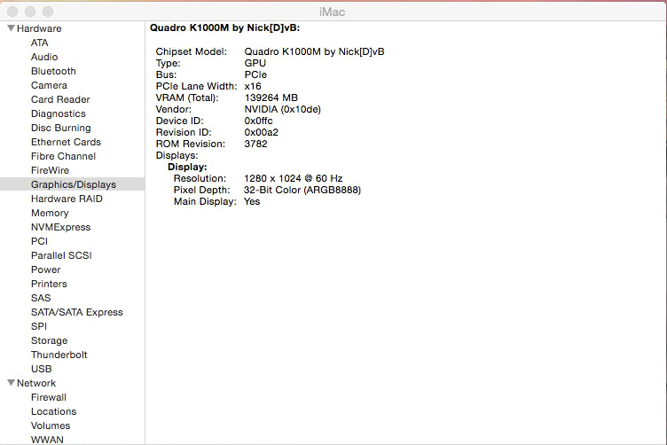This screenshot has width=667, height=445.
Task: Click the Network category label
Action: [x=36, y=383]
